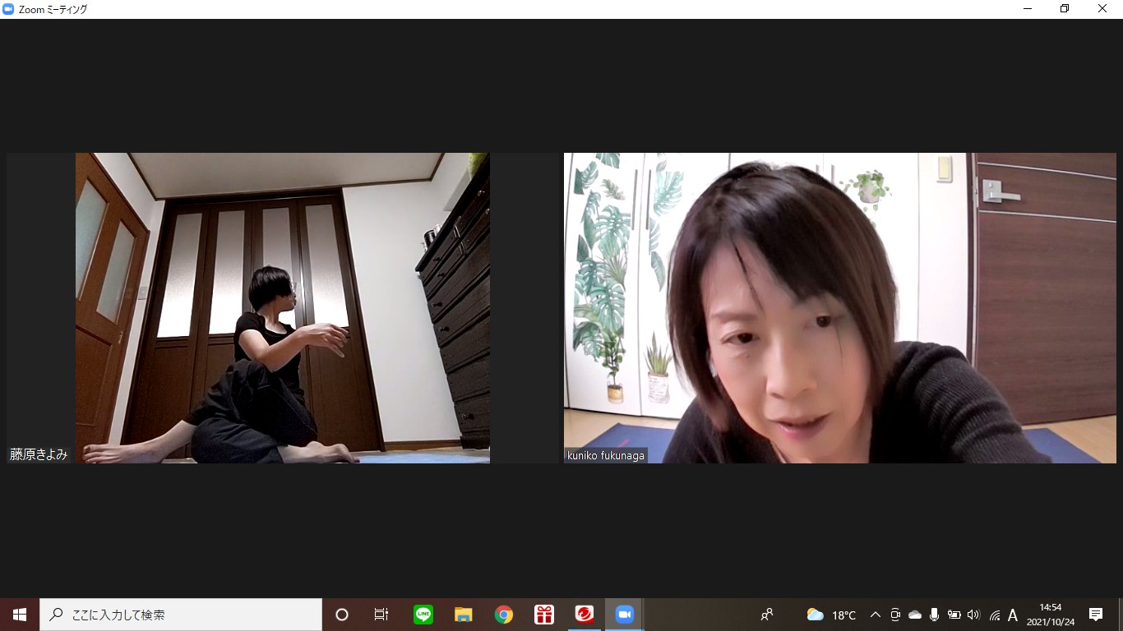Restore down the Zoom meeting window

(x=1065, y=9)
